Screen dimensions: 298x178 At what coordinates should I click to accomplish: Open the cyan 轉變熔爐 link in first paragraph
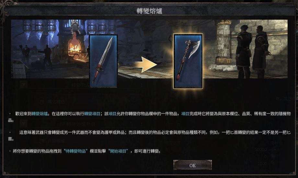pos(40,114)
